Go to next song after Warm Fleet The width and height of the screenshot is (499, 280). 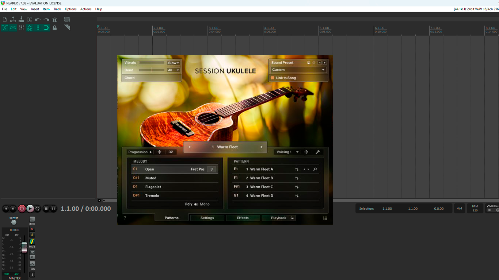pyautogui.click(x=262, y=147)
